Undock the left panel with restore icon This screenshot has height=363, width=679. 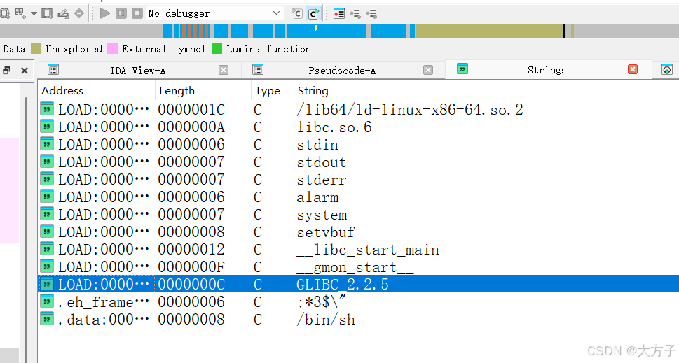pos(6,71)
